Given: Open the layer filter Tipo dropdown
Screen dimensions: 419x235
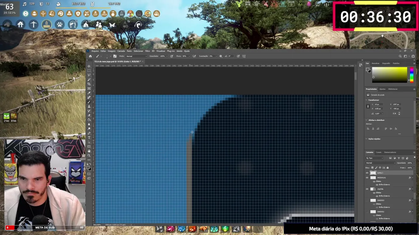Looking at the screenshot, I should [x=374, y=158].
